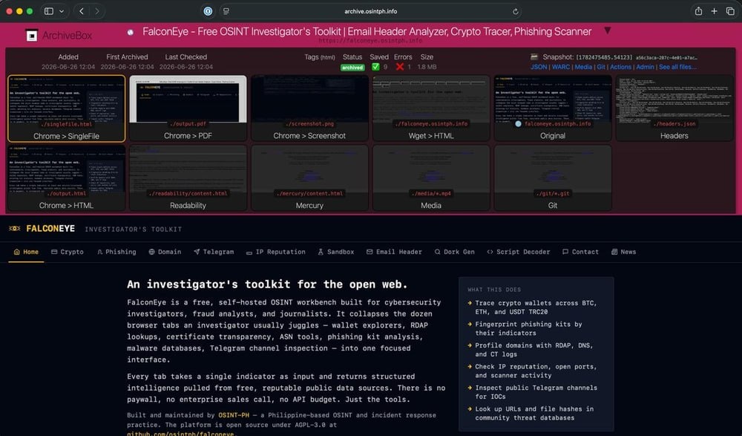Image resolution: width=742 pixels, height=436 pixels.
Task: Click the Snapshot ID timestamp text
Action: coord(604,57)
